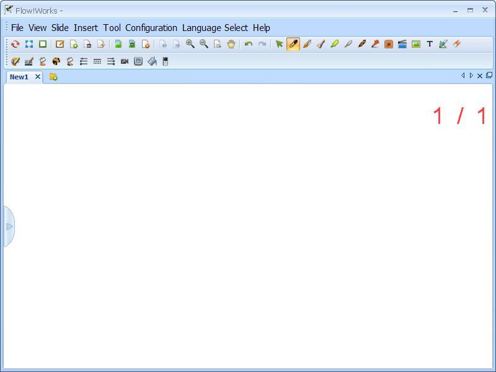Open the Tool menu

point(112,28)
